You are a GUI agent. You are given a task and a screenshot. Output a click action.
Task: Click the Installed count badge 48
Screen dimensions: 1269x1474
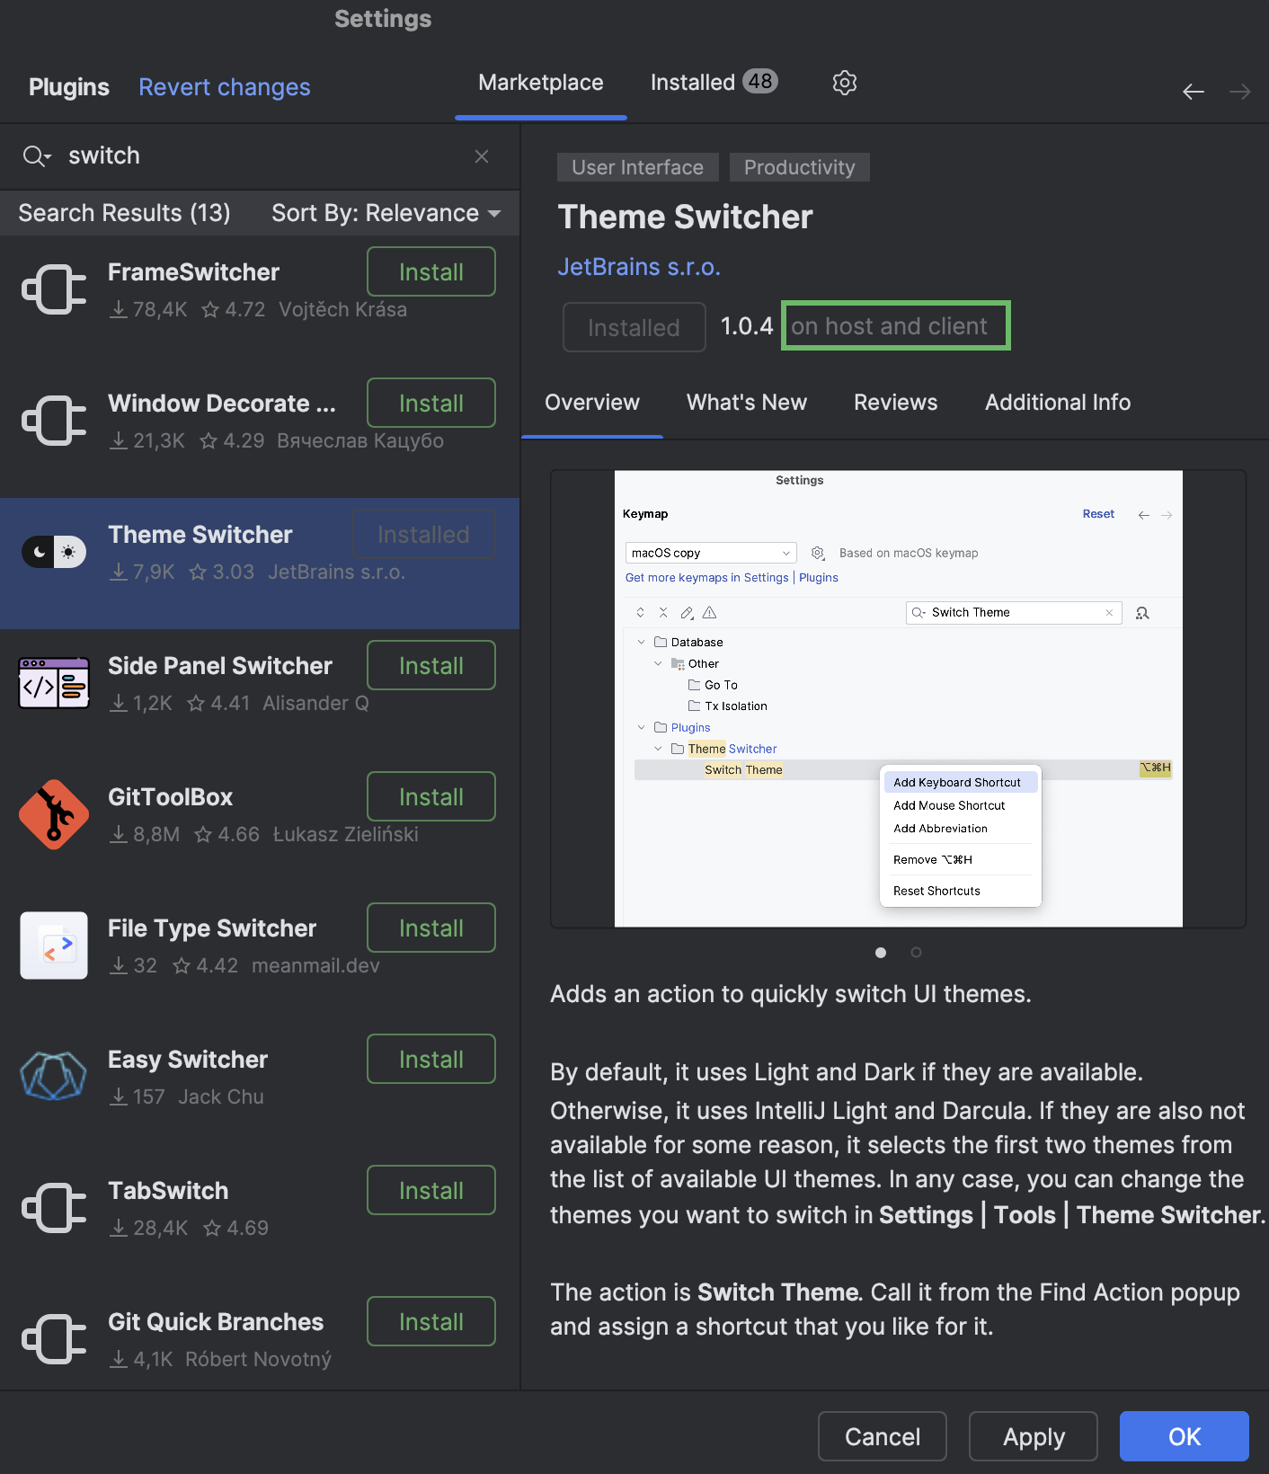point(760,81)
